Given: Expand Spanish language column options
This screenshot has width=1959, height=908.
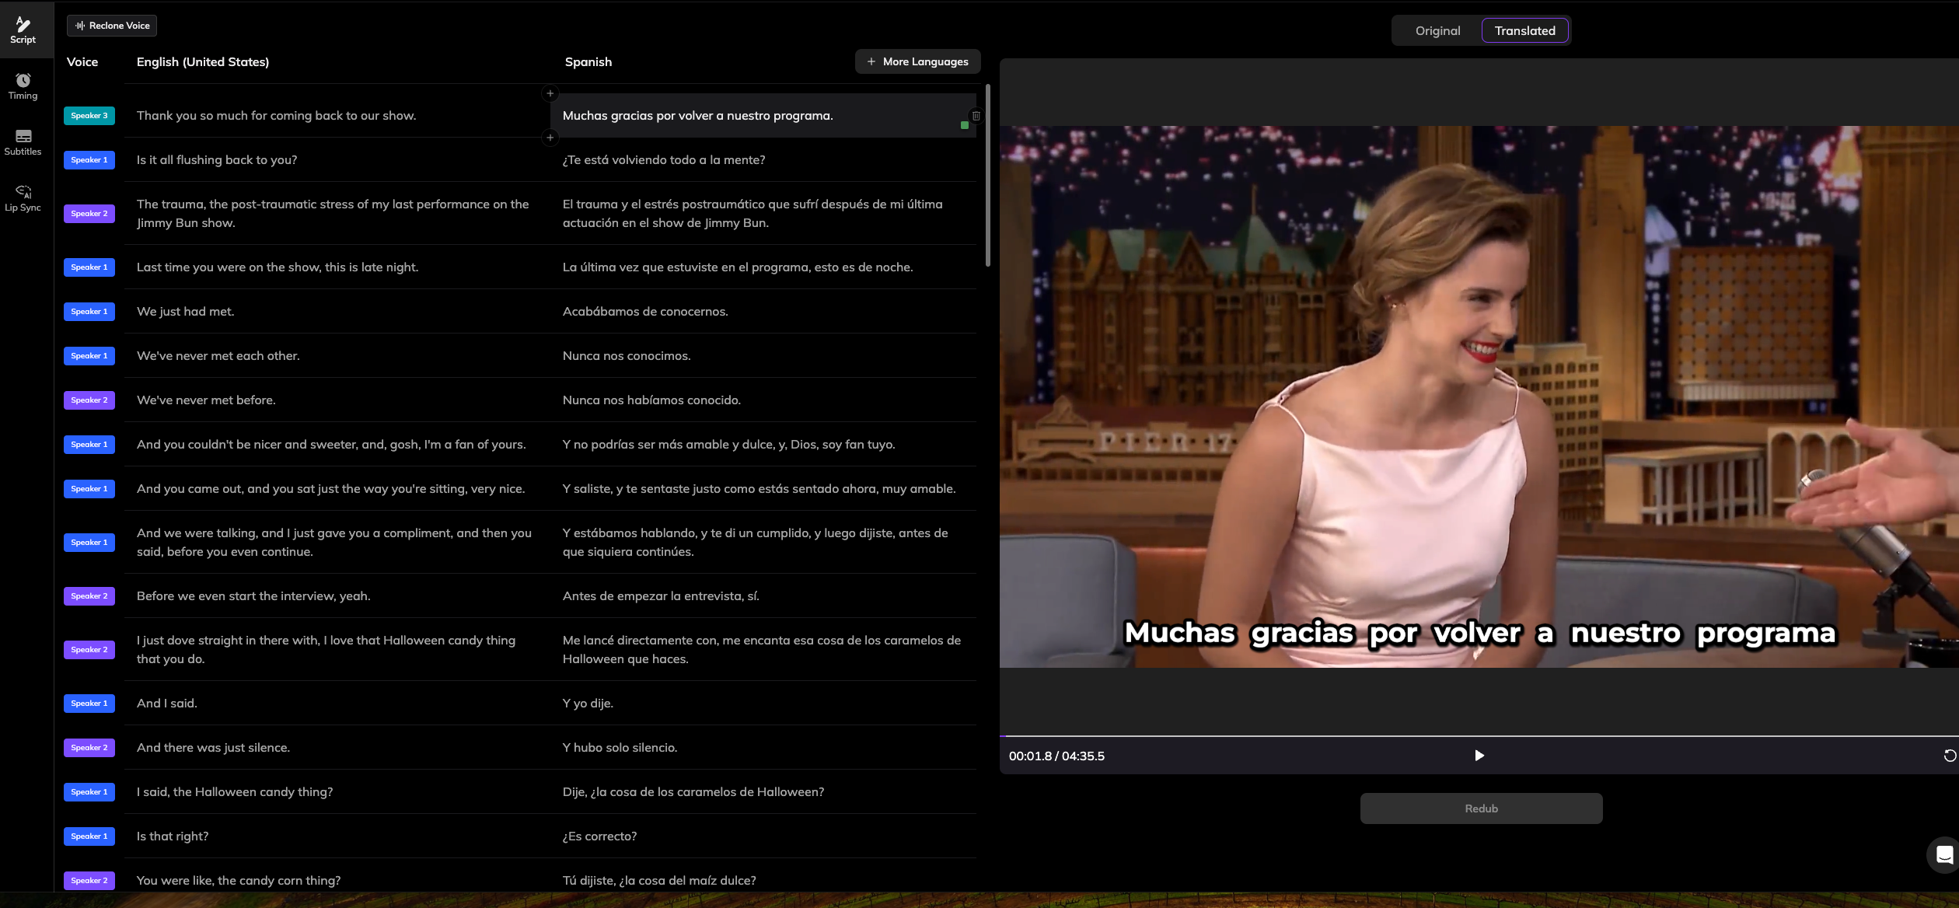Looking at the screenshot, I should (587, 61).
